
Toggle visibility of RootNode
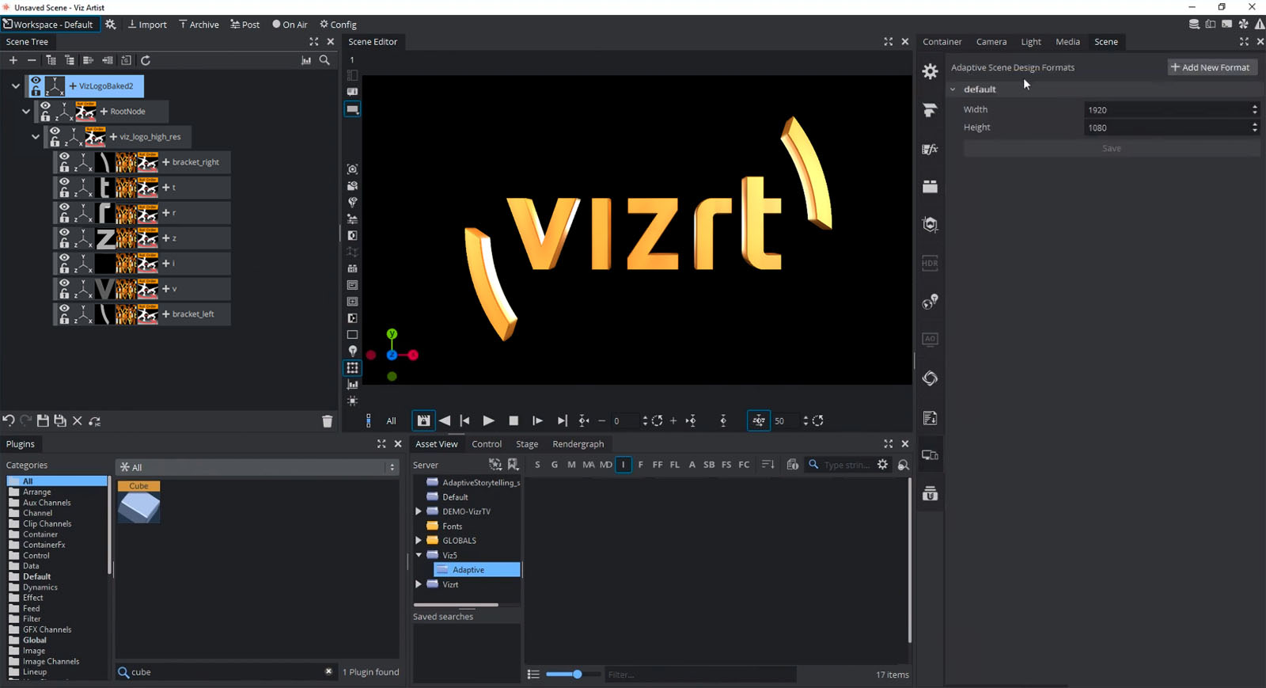coord(45,106)
